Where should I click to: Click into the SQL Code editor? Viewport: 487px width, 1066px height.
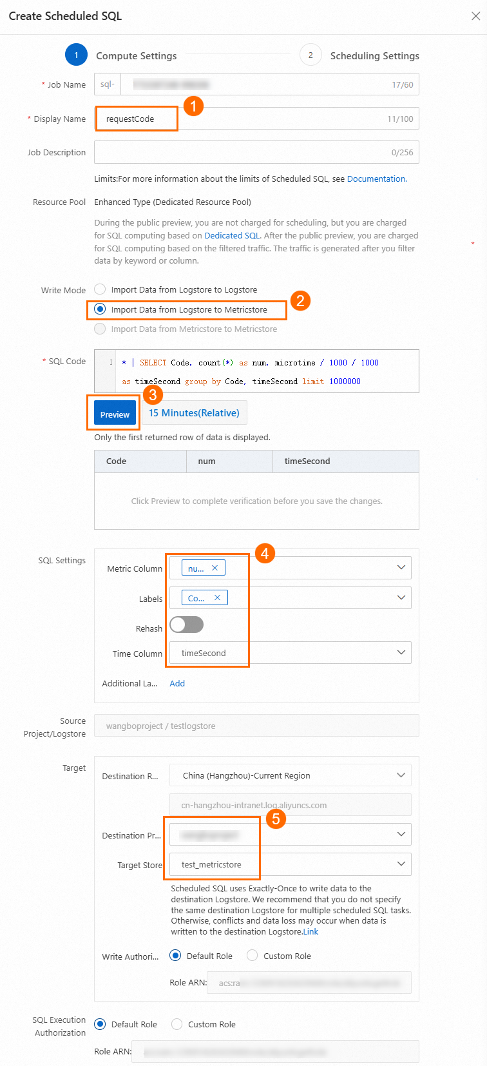256,371
